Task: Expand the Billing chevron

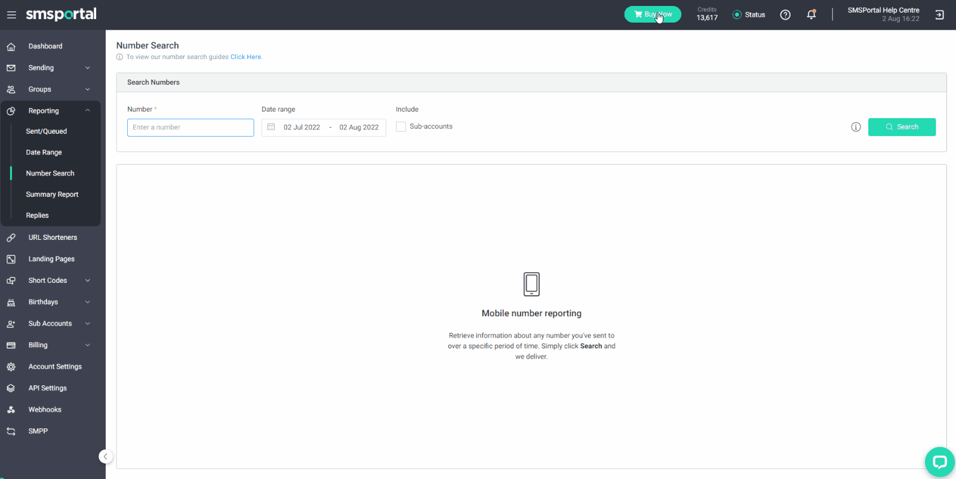Action: tap(88, 345)
